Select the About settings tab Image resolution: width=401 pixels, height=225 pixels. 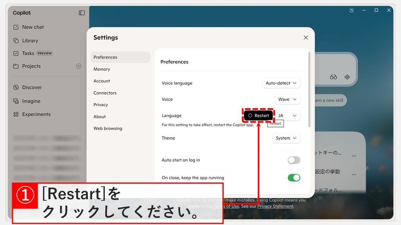click(99, 116)
